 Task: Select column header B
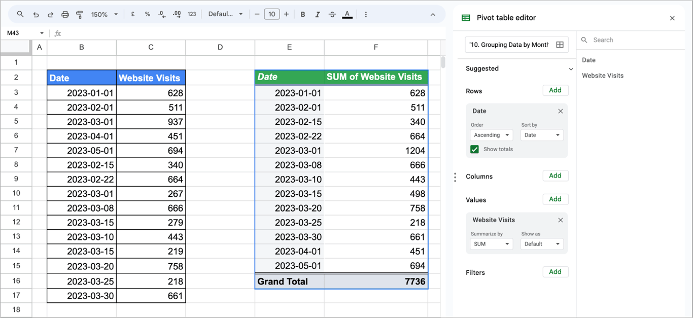point(81,47)
